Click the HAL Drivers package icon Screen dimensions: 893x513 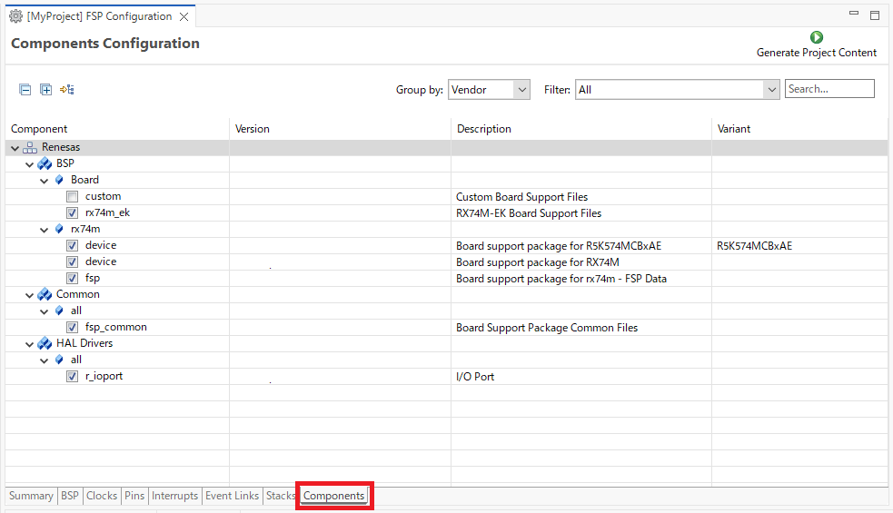point(45,344)
